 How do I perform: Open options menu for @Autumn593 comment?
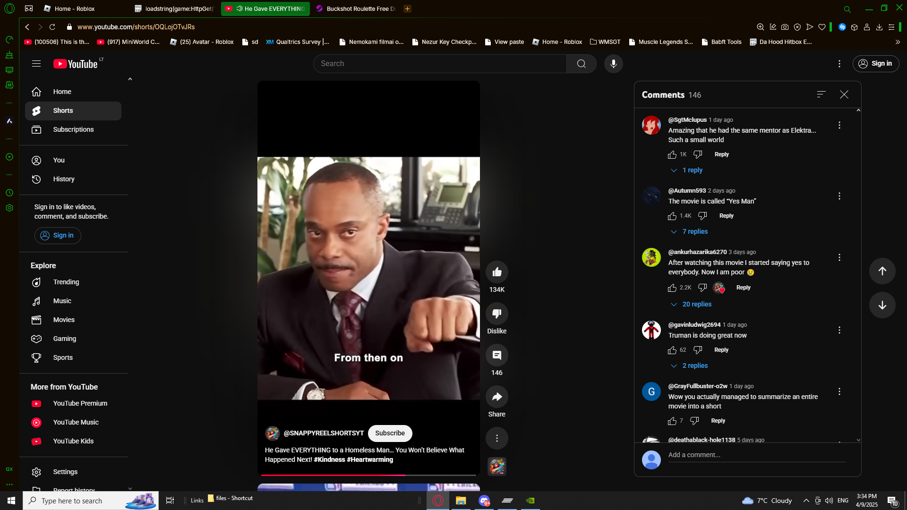(x=839, y=196)
